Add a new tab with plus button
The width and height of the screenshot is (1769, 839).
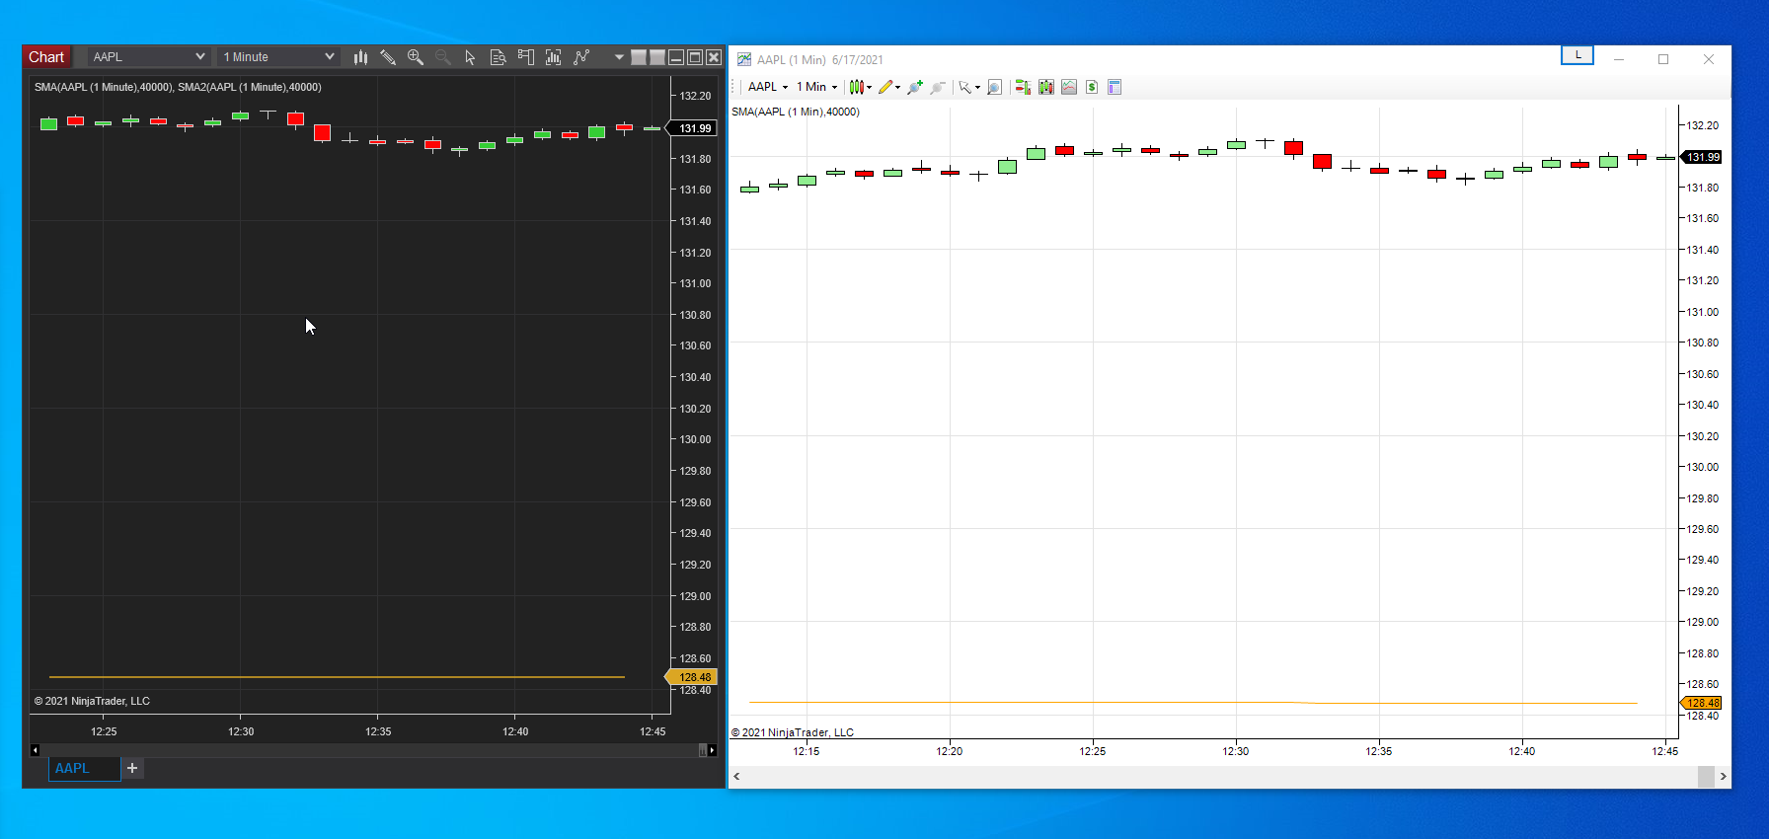tap(132, 768)
